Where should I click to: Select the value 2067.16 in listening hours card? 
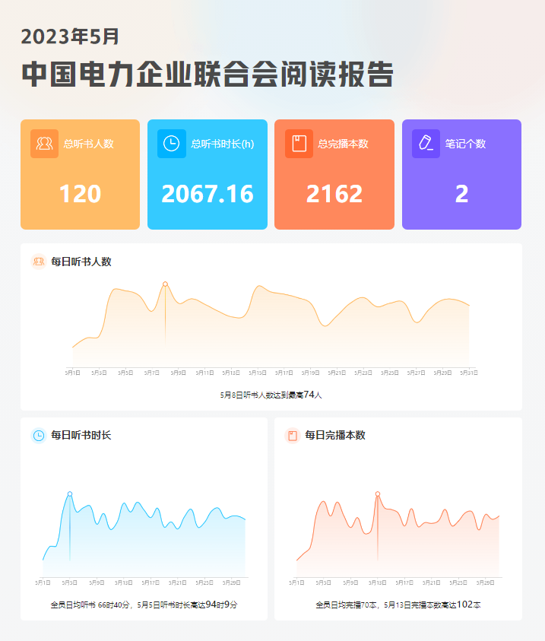pos(208,194)
